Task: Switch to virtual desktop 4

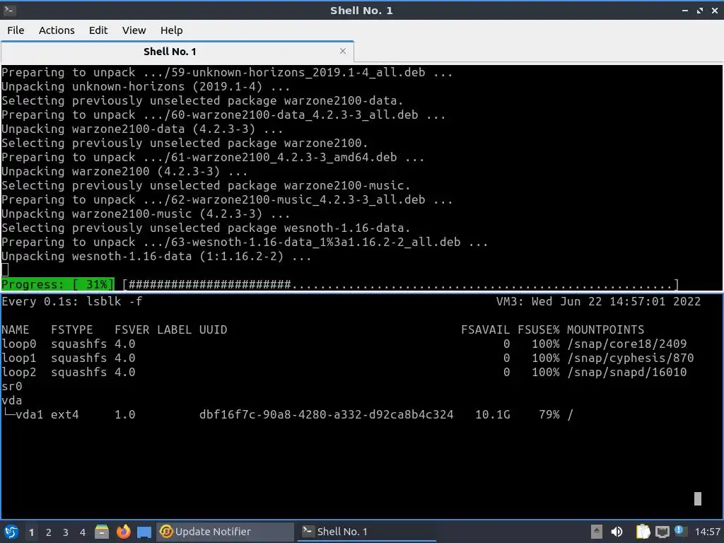Action: tap(83, 532)
